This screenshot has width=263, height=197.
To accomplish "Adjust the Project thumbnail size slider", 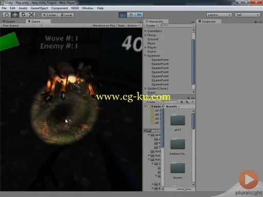I will pos(184,189).
